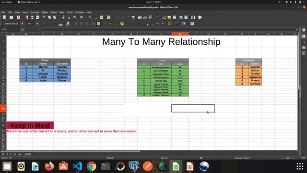307x173 pixels.
Task: Select column K header
Action: click(180, 34)
